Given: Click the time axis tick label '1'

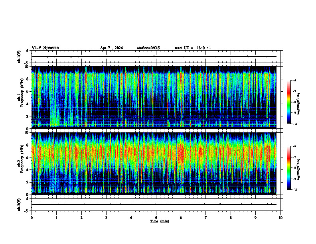Looking at the screenshot, I should (56, 218).
